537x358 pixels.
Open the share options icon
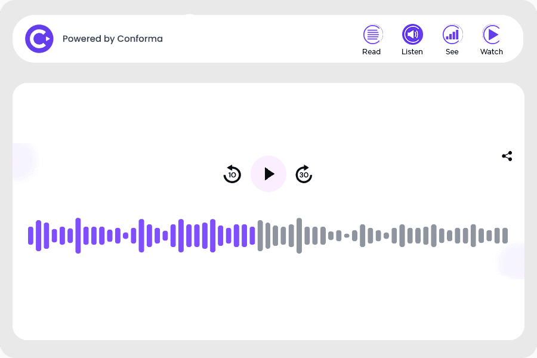507,156
